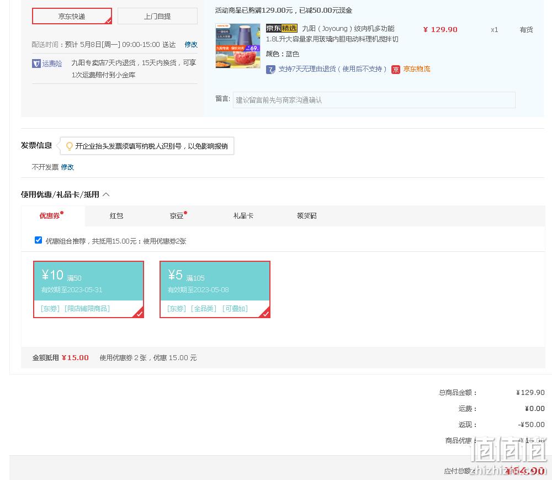Click the 活动商品已购满129.00元 promotion text
The image size is (552, 480).
pos(283,10)
